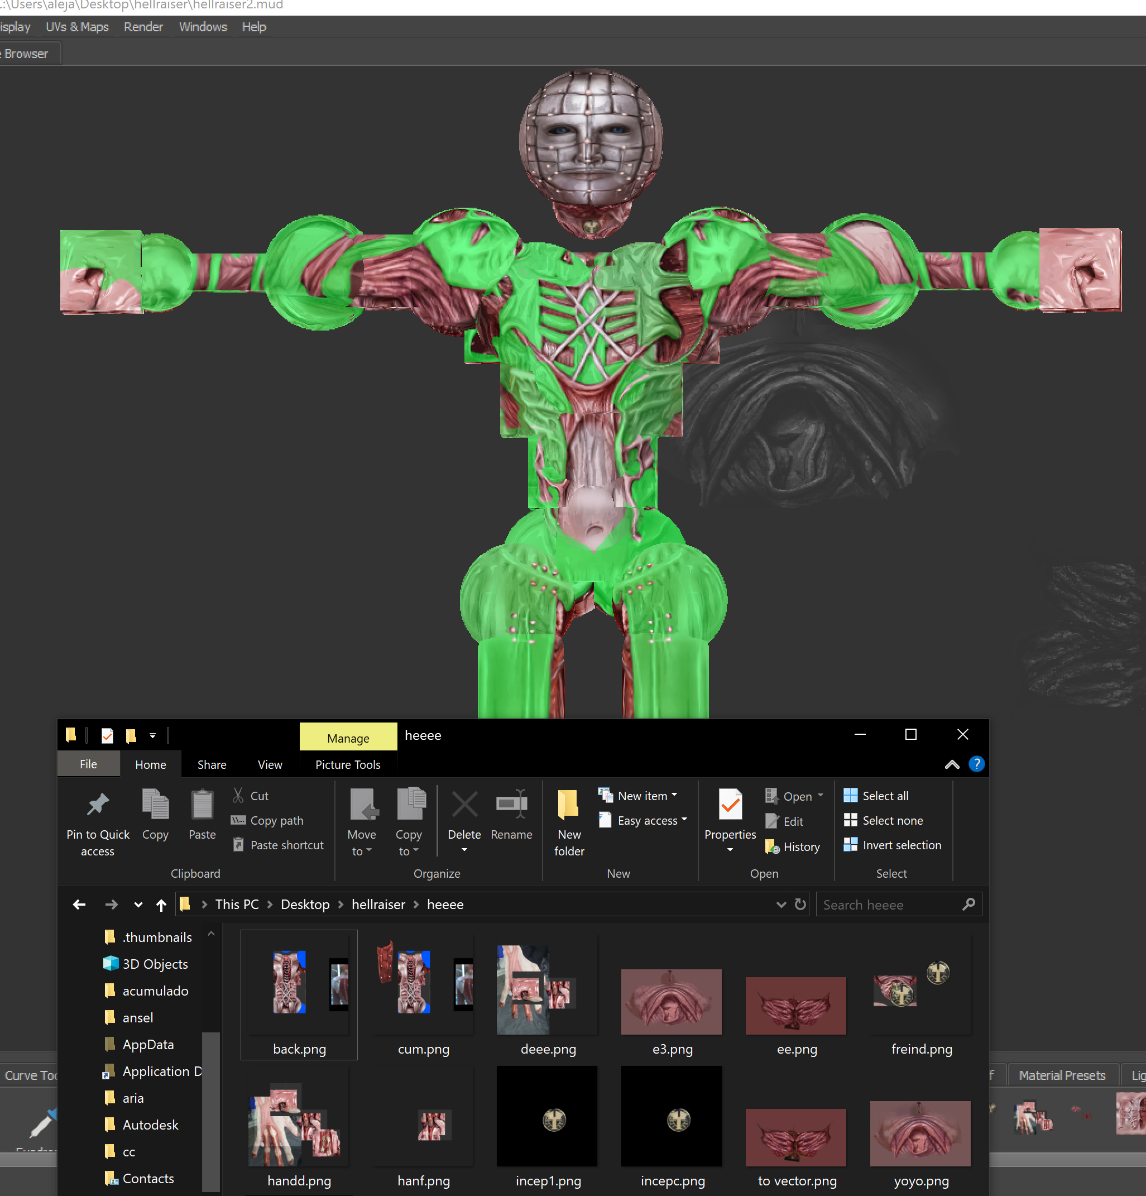Click the Paste icon in the ribbon
This screenshot has width=1146, height=1196.
[202, 815]
